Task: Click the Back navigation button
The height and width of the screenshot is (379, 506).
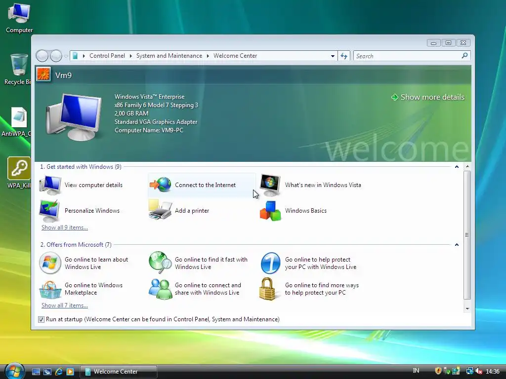Action: click(x=42, y=56)
